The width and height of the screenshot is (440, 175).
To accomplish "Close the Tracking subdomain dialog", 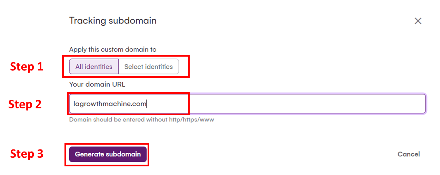I will click(418, 21).
